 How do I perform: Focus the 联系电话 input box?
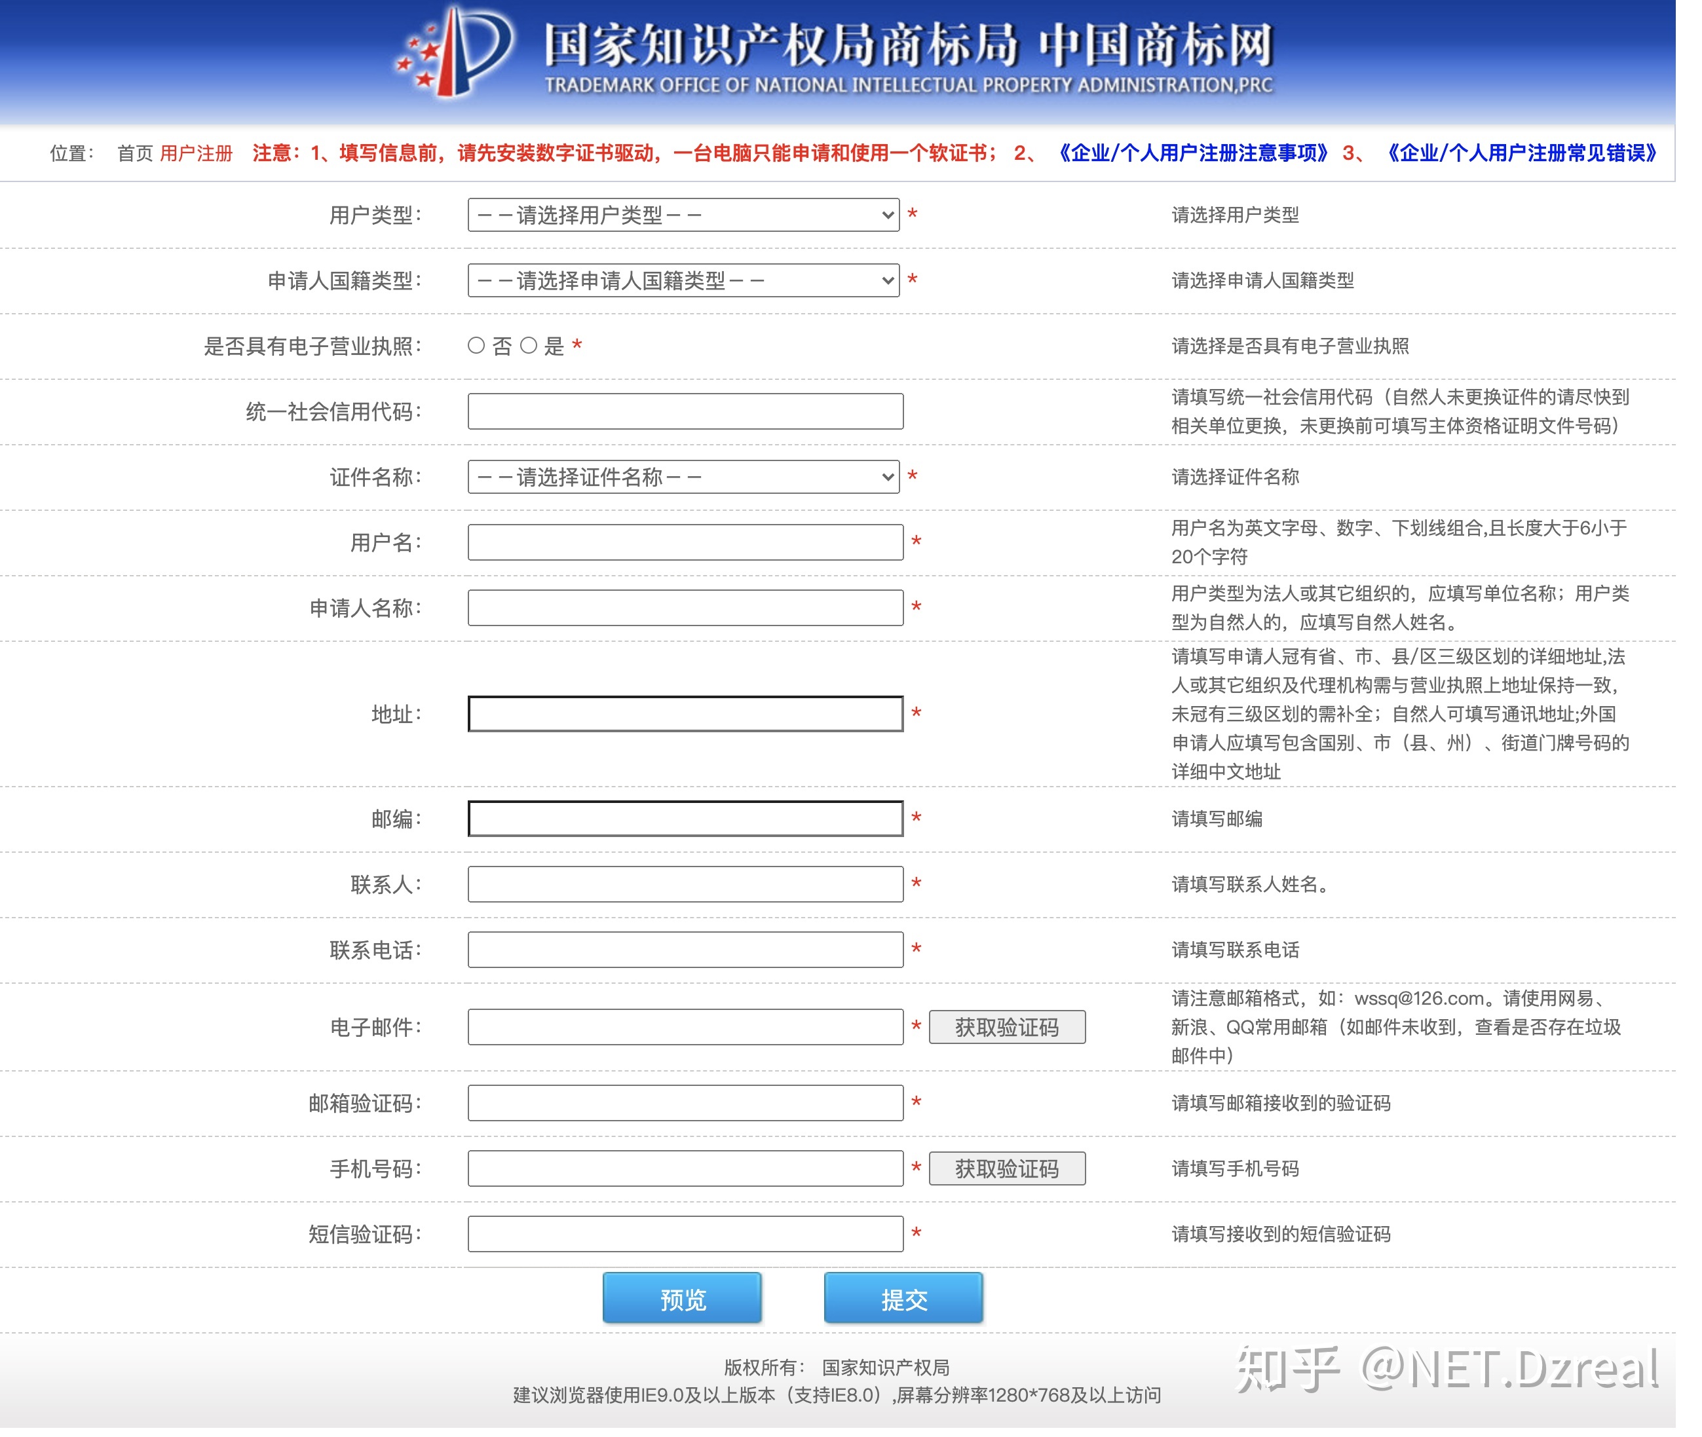pos(685,950)
